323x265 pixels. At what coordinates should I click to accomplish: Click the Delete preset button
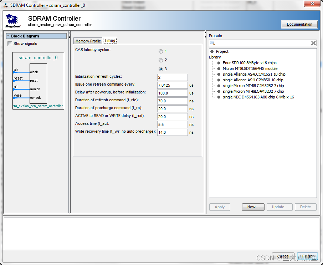[306, 207]
